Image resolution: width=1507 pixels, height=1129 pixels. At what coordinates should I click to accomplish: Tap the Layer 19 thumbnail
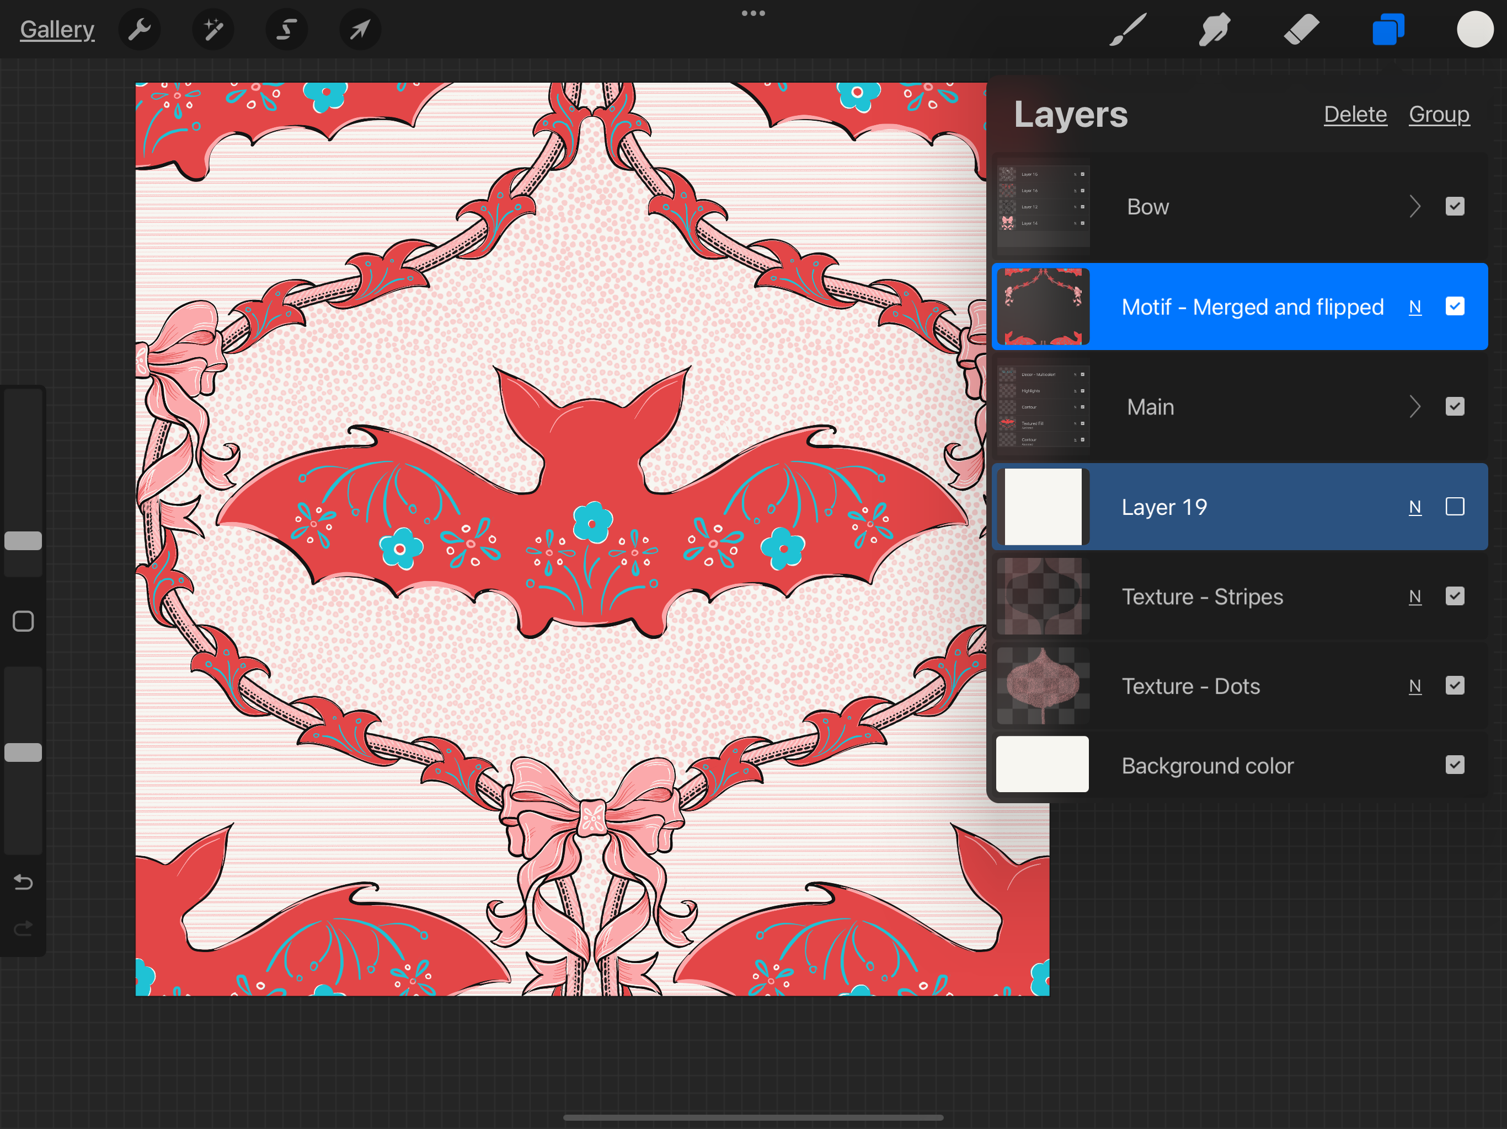(x=1043, y=507)
